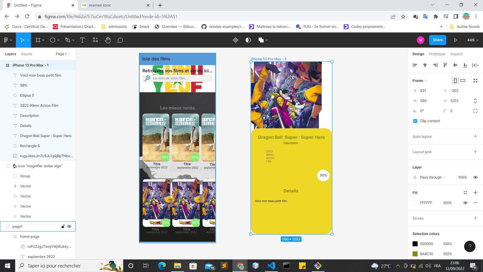Image resolution: width=483 pixels, height=272 pixels.
Task: Uncheck the Clip content checkbox
Action: coord(415,121)
